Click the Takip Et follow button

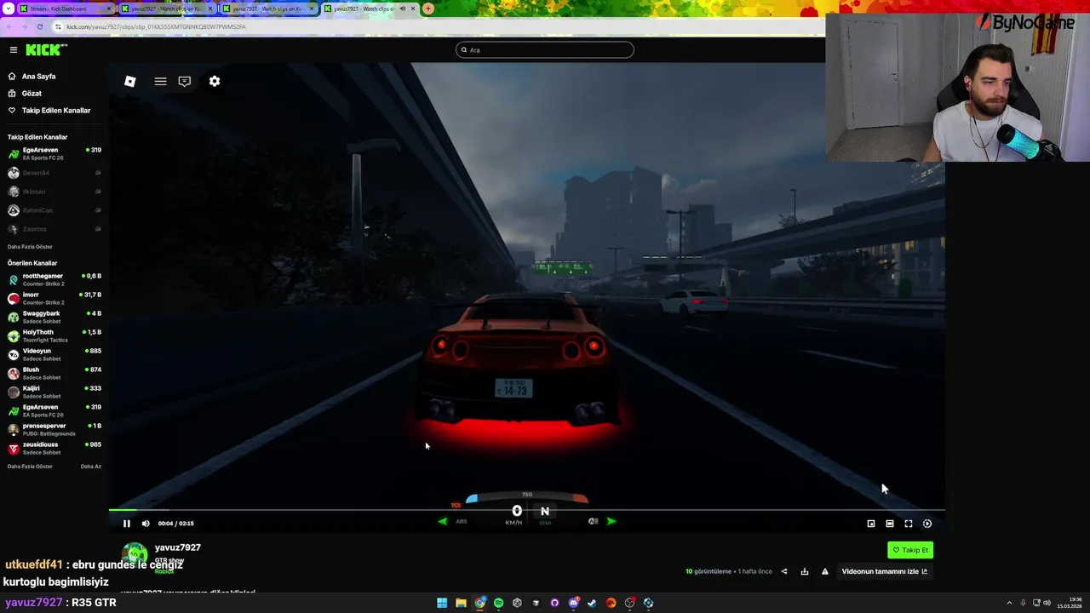click(910, 550)
